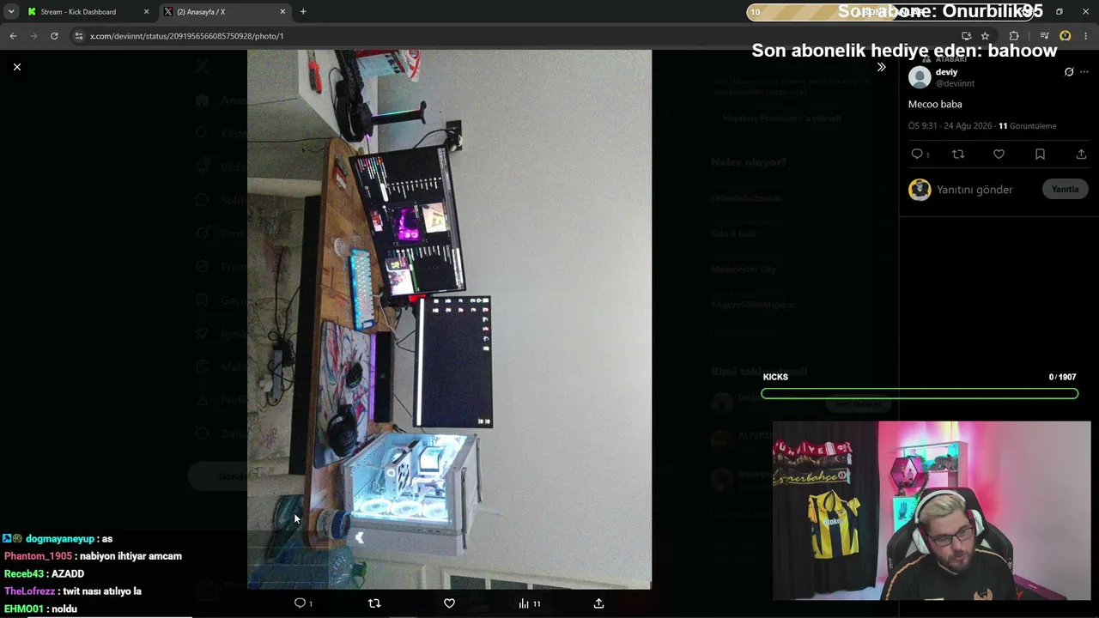
Task: Bookmark the tweet in the side panel
Action: [1040, 154]
